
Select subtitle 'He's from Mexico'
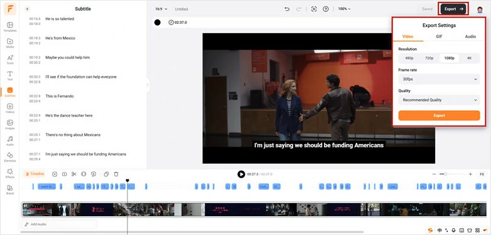pyautogui.click(x=60, y=38)
